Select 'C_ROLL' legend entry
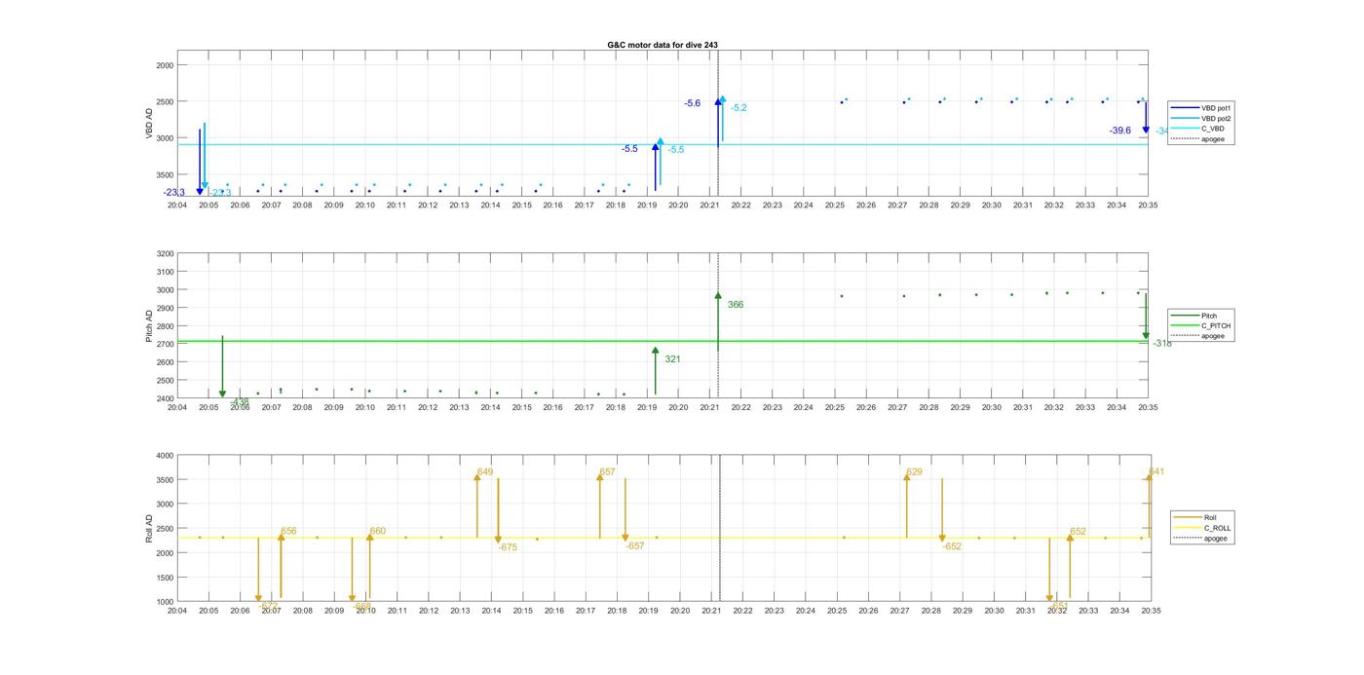Image resolution: width=1364 pixels, height=675 pixels. pyautogui.click(x=1203, y=528)
